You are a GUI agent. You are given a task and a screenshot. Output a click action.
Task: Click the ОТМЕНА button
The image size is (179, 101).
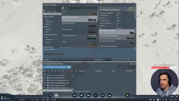click(x=46, y=60)
